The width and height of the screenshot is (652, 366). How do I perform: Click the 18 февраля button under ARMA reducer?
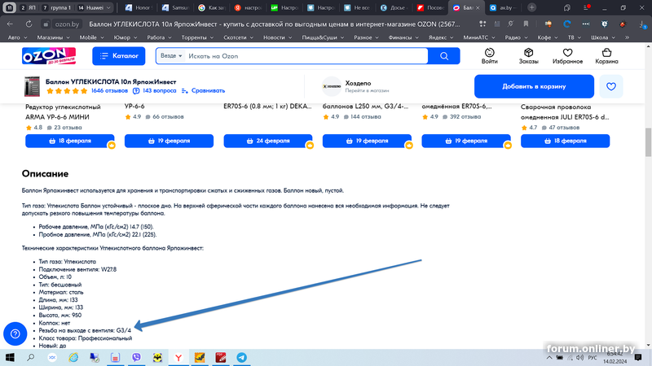click(x=69, y=141)
